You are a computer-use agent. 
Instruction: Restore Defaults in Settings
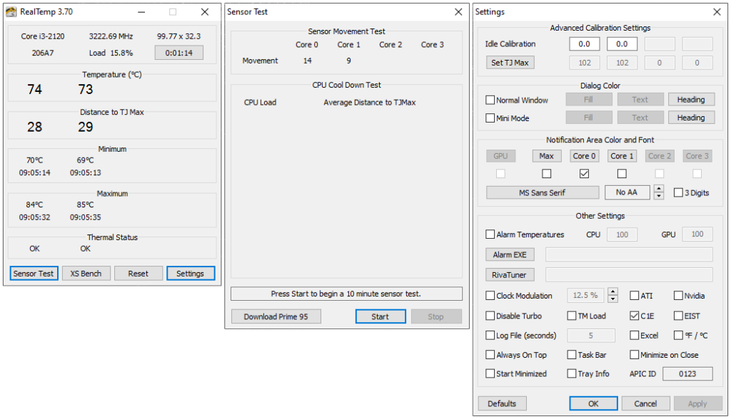pyautogui.click(x=502, y=403)
